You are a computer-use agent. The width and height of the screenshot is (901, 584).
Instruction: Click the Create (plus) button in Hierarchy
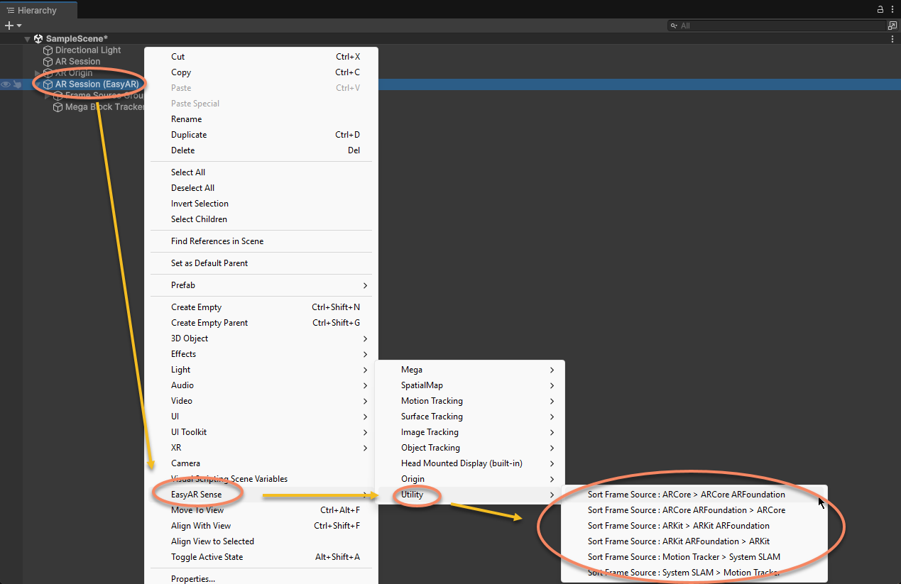pos(9,26)
